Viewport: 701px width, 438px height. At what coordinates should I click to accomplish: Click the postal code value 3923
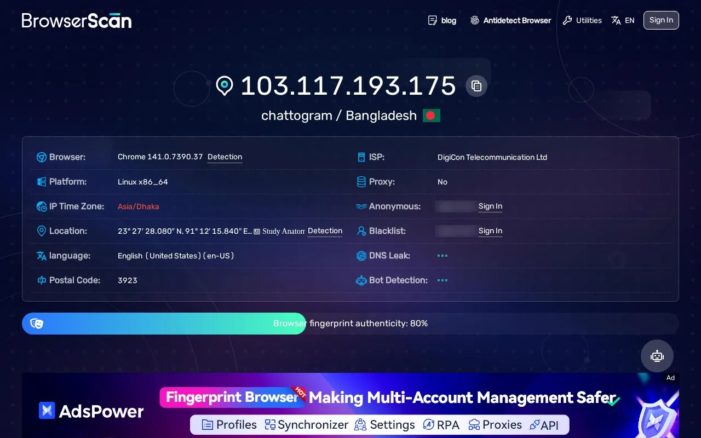click(x=128, y=280)
